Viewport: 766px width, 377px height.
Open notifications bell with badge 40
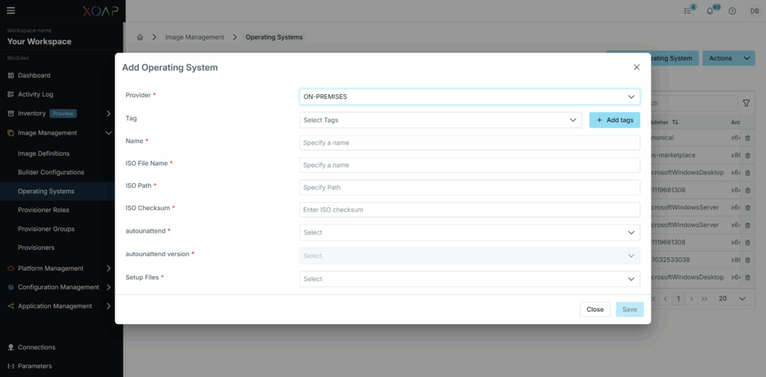(x=710, y=10)
